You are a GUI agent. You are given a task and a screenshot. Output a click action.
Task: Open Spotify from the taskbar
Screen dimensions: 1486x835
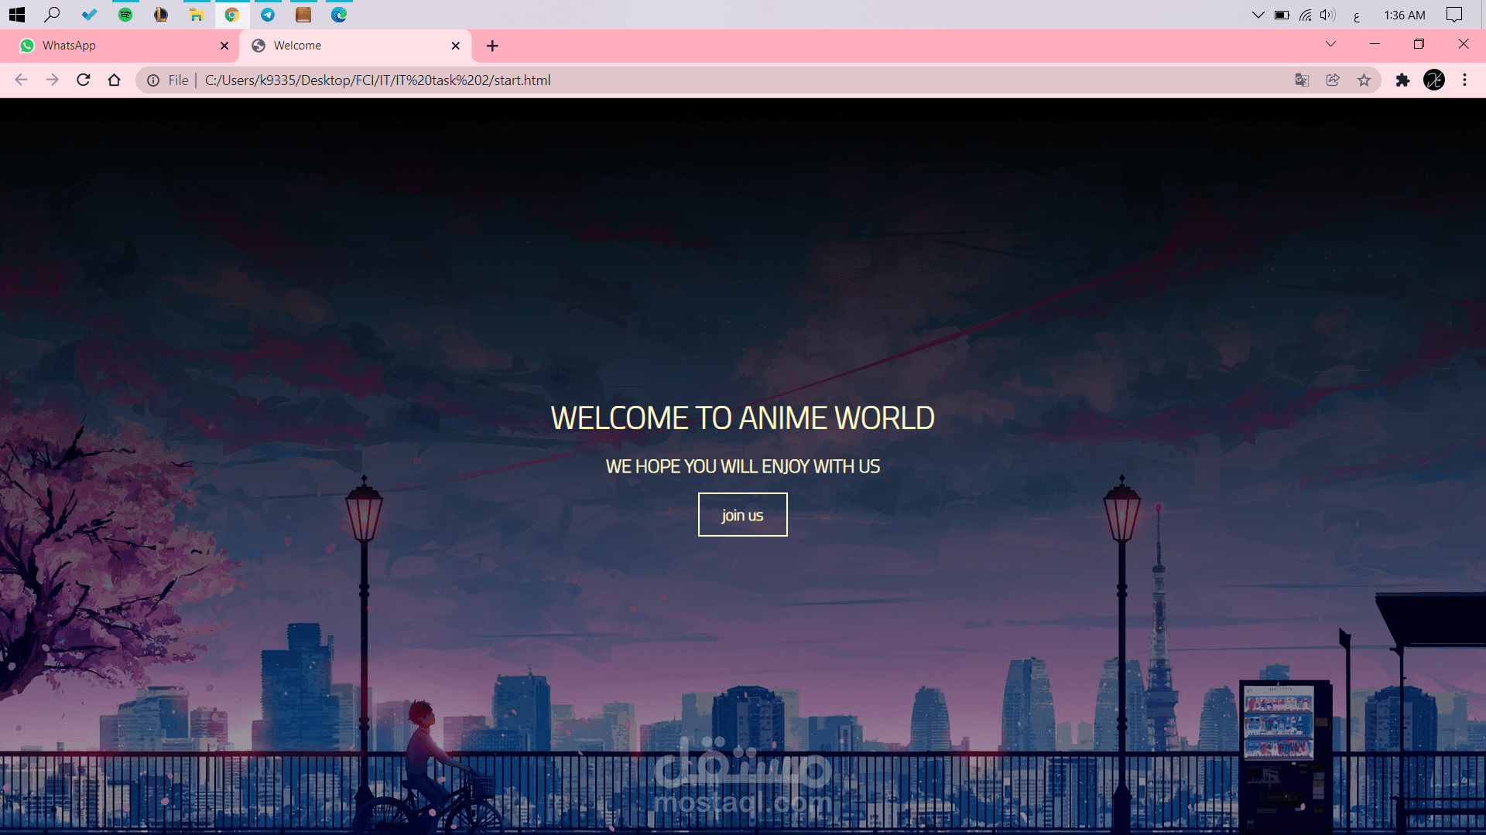click(x=125, y=15)
